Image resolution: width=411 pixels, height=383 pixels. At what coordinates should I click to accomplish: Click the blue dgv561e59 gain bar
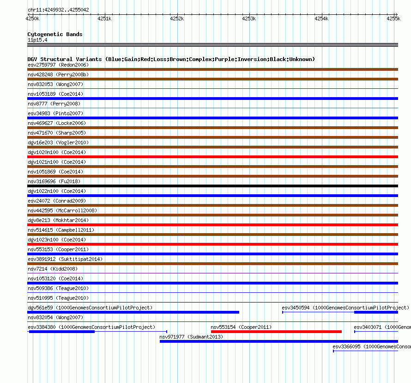tap(133, 312)
